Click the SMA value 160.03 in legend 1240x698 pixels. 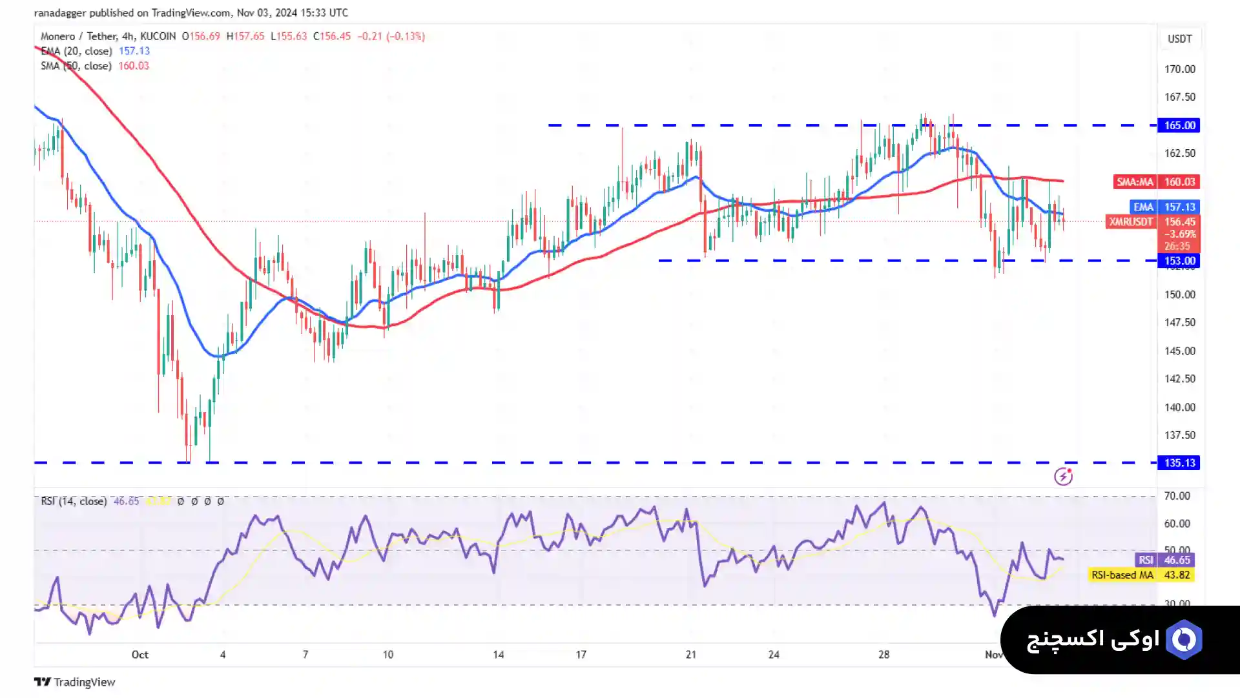pyautogui.click(x=134, y=66)
